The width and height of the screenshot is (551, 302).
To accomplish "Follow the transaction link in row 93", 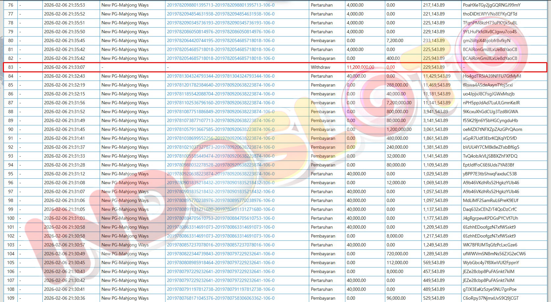I will pos(220,156).
